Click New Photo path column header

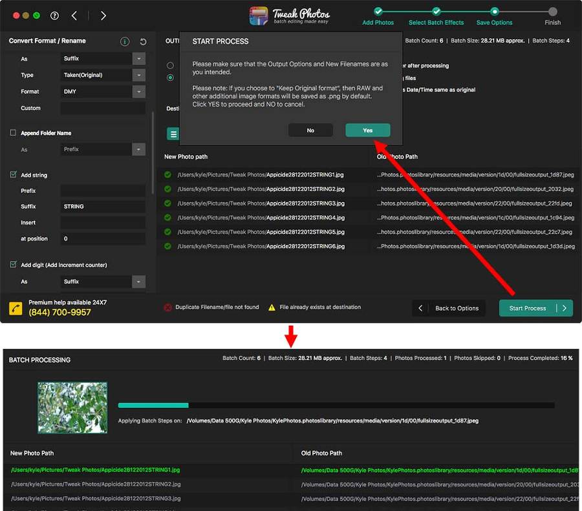pyautogui.click(x=186, y=157)
